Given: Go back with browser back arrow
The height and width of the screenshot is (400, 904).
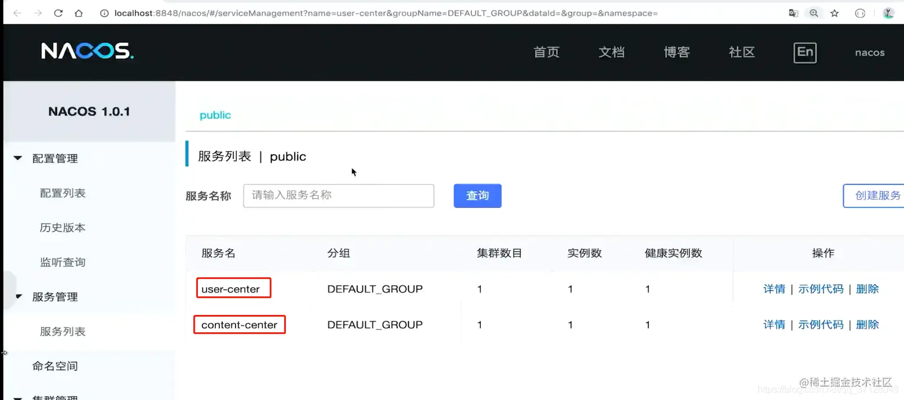Looking at the screenshot, I should point(17,13).
